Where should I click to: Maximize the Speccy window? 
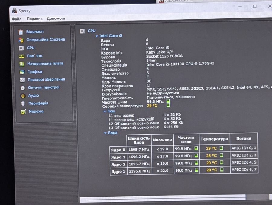click(x=255, y=6)
